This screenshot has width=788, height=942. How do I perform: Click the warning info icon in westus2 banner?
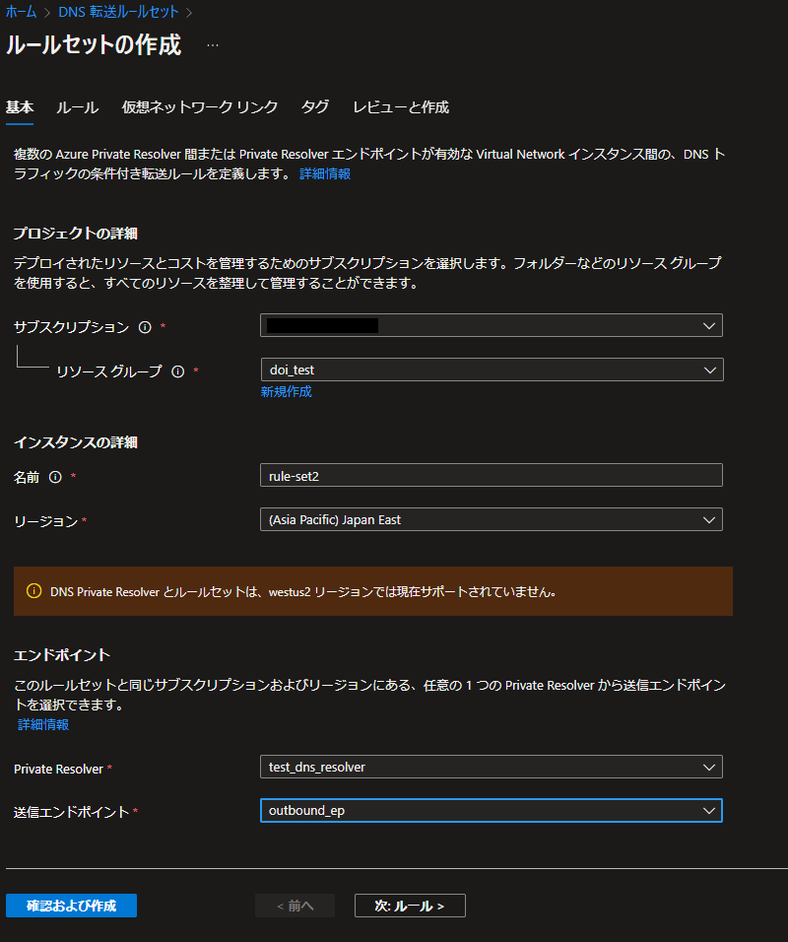[x=34, y=591]
